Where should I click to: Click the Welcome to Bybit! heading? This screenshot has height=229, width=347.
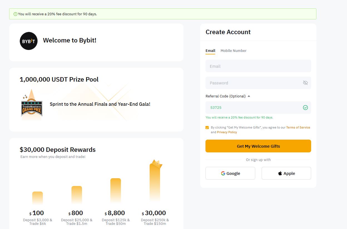click(x=70, y=40)
